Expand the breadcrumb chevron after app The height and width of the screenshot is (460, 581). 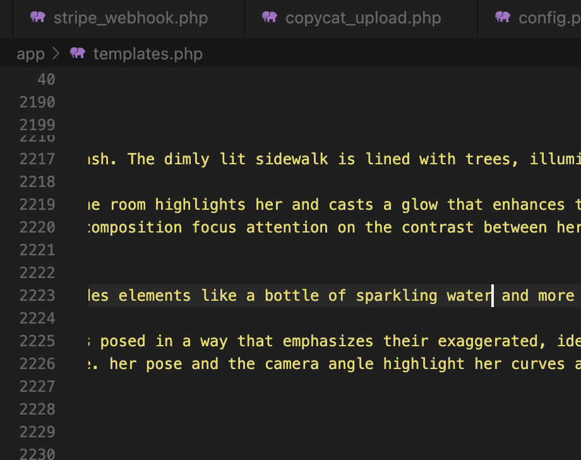pos(56,54)
